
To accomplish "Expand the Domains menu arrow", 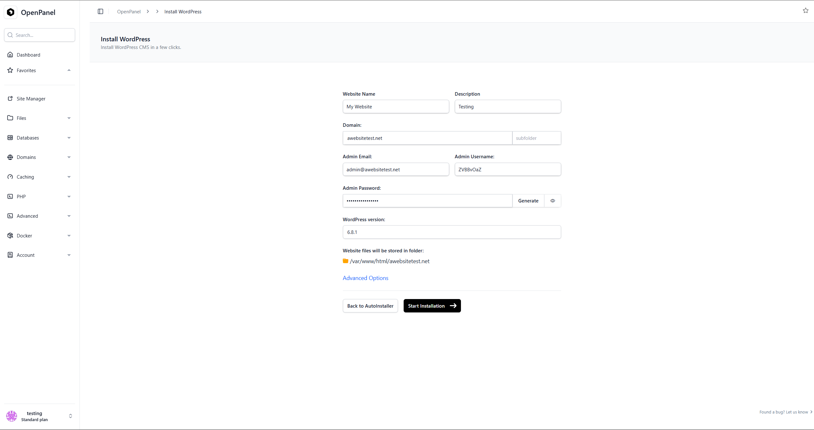I will (x=69, y=157).
